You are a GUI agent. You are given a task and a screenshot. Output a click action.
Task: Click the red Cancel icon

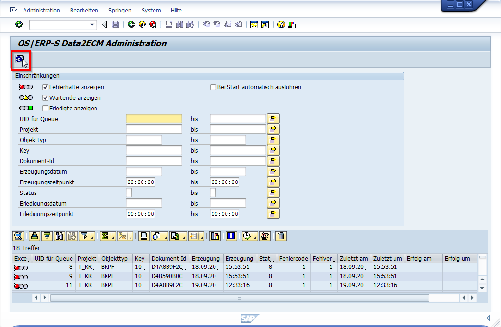click(x=153, y=24)
